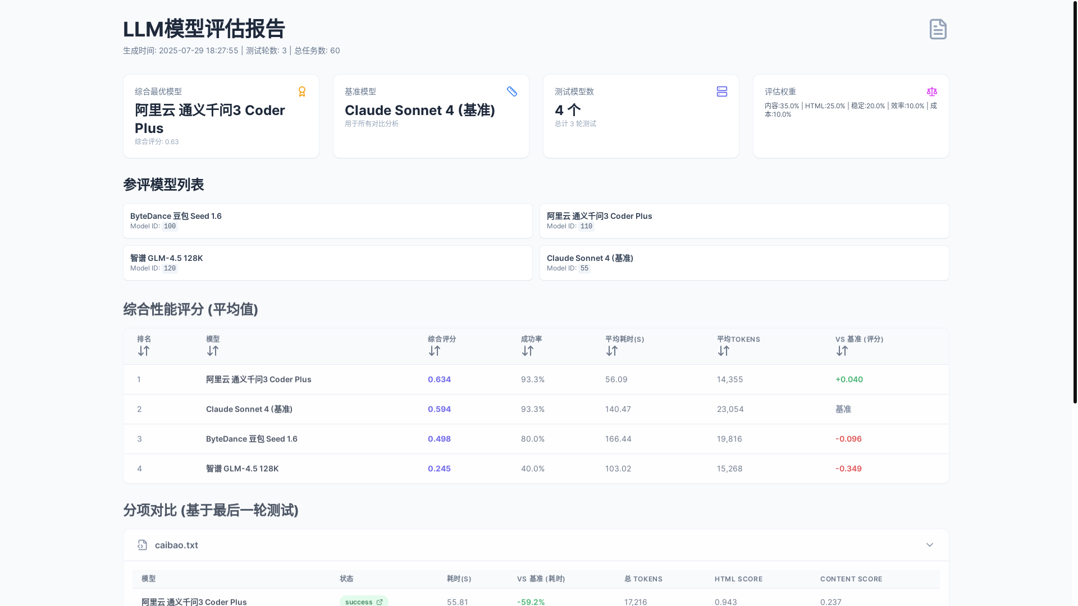Click the -59.2% time difference value

531,602
